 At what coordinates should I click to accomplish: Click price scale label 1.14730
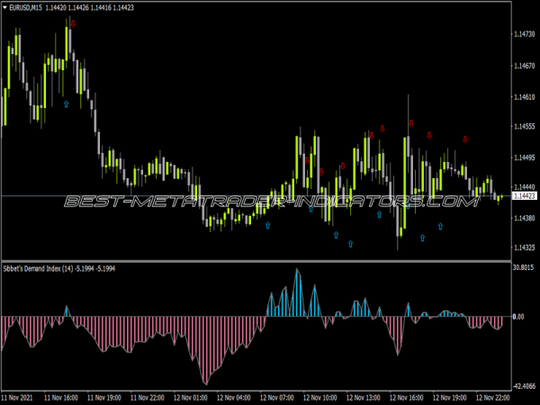click(525, 34)
